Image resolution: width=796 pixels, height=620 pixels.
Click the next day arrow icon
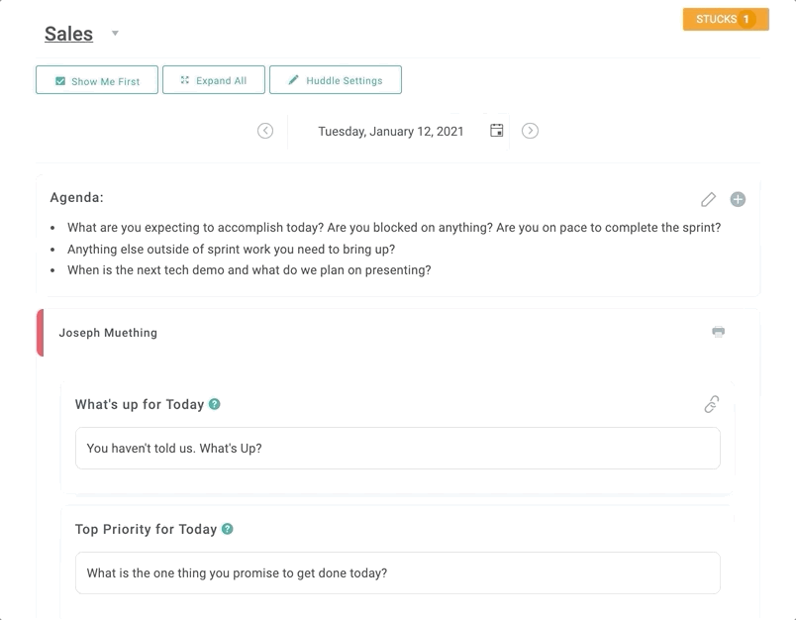pos(530,131)
